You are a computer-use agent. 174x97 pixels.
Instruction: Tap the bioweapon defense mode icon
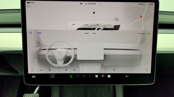click(x=114, y=70)
